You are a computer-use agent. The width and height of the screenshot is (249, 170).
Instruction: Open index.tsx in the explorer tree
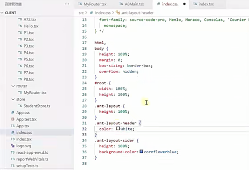point(24,139)
